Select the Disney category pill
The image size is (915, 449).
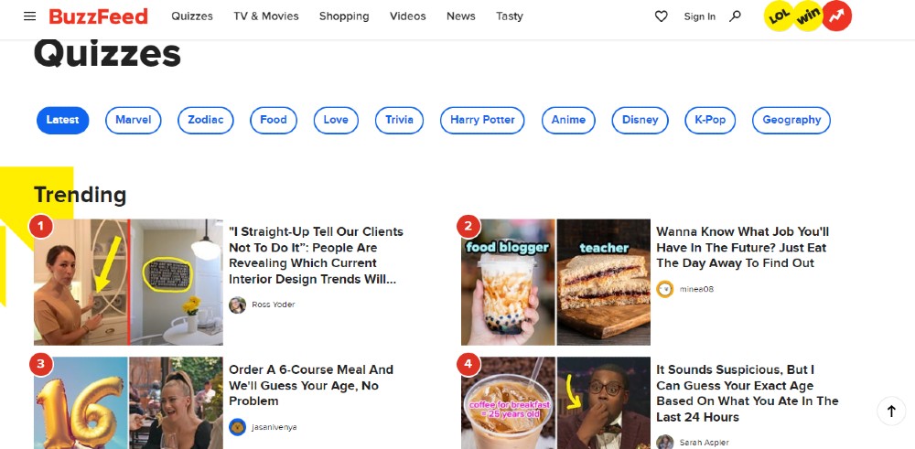[x=640, y=120]
